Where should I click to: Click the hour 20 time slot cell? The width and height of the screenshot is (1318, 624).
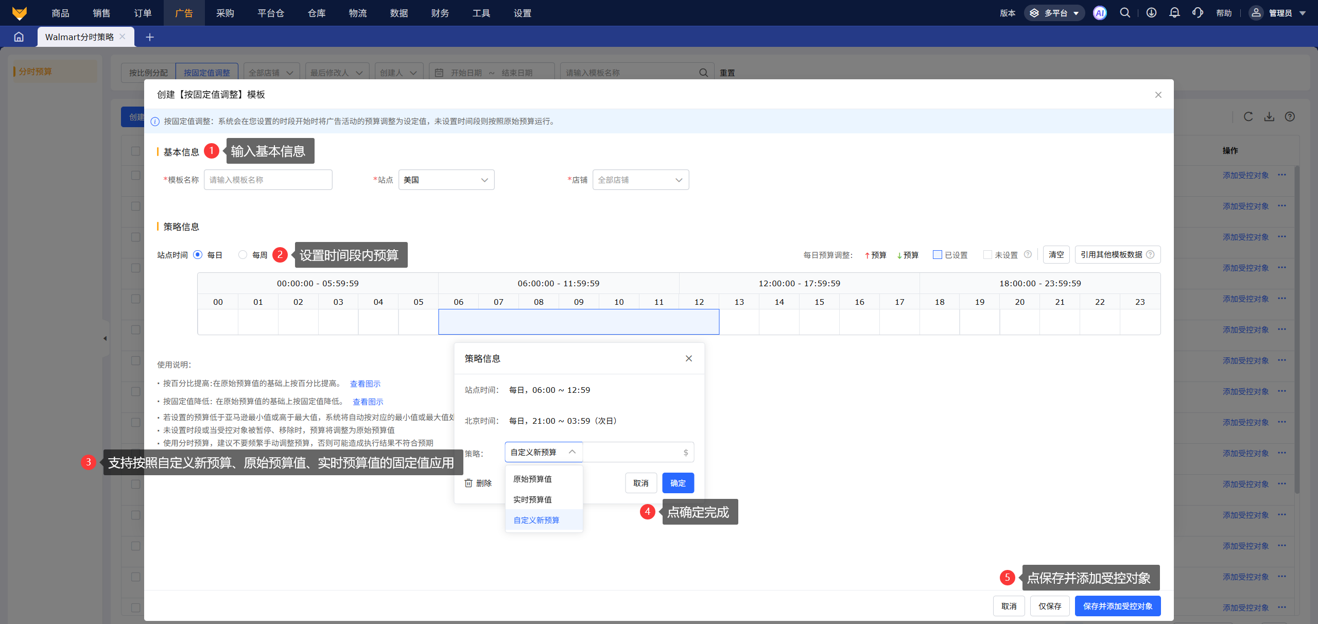[x=1019, y=322]
